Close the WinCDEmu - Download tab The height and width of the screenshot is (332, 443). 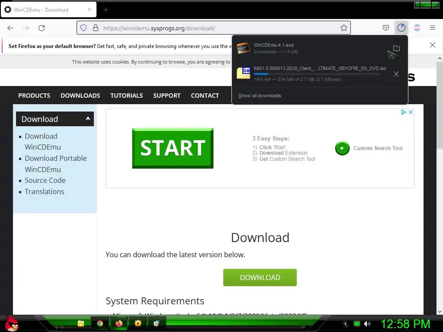pyautogui.click(x=90, y=10)
